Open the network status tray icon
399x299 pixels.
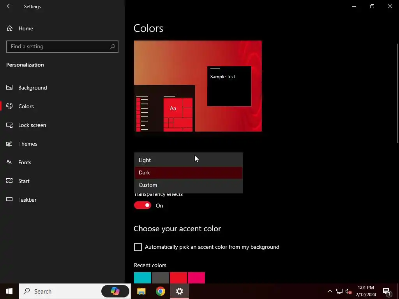click(339, 291)
